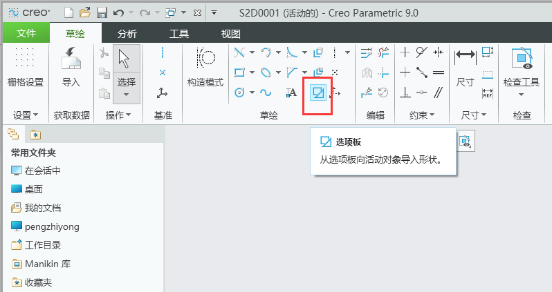552x292 pixels.
Task: Toggle 构造模式 construction mode
Action: 205,67
